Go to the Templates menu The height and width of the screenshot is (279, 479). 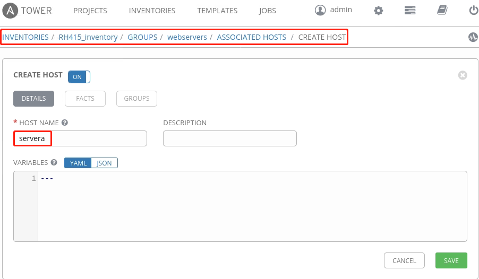(x=217, y=11)
